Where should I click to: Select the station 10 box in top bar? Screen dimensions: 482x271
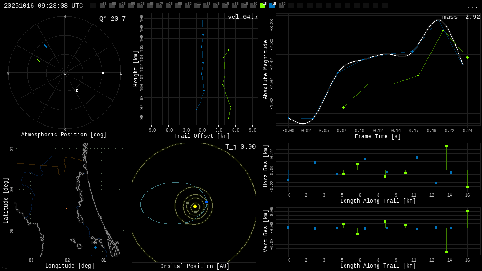187,6
